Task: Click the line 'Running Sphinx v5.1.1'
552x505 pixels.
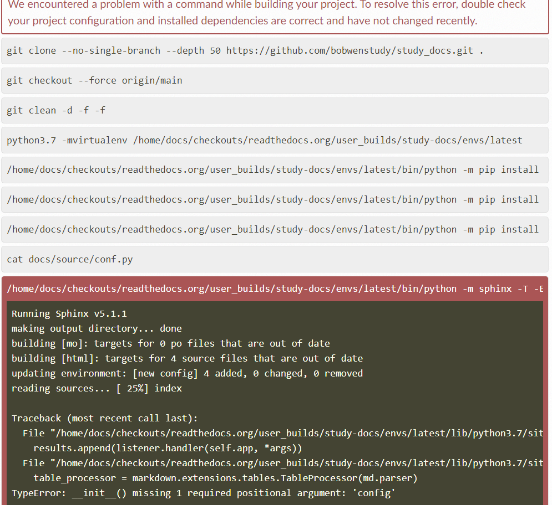Action: [69, 314]
